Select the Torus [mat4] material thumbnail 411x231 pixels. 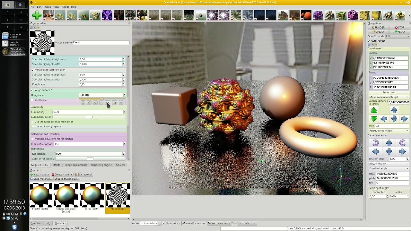92,197
